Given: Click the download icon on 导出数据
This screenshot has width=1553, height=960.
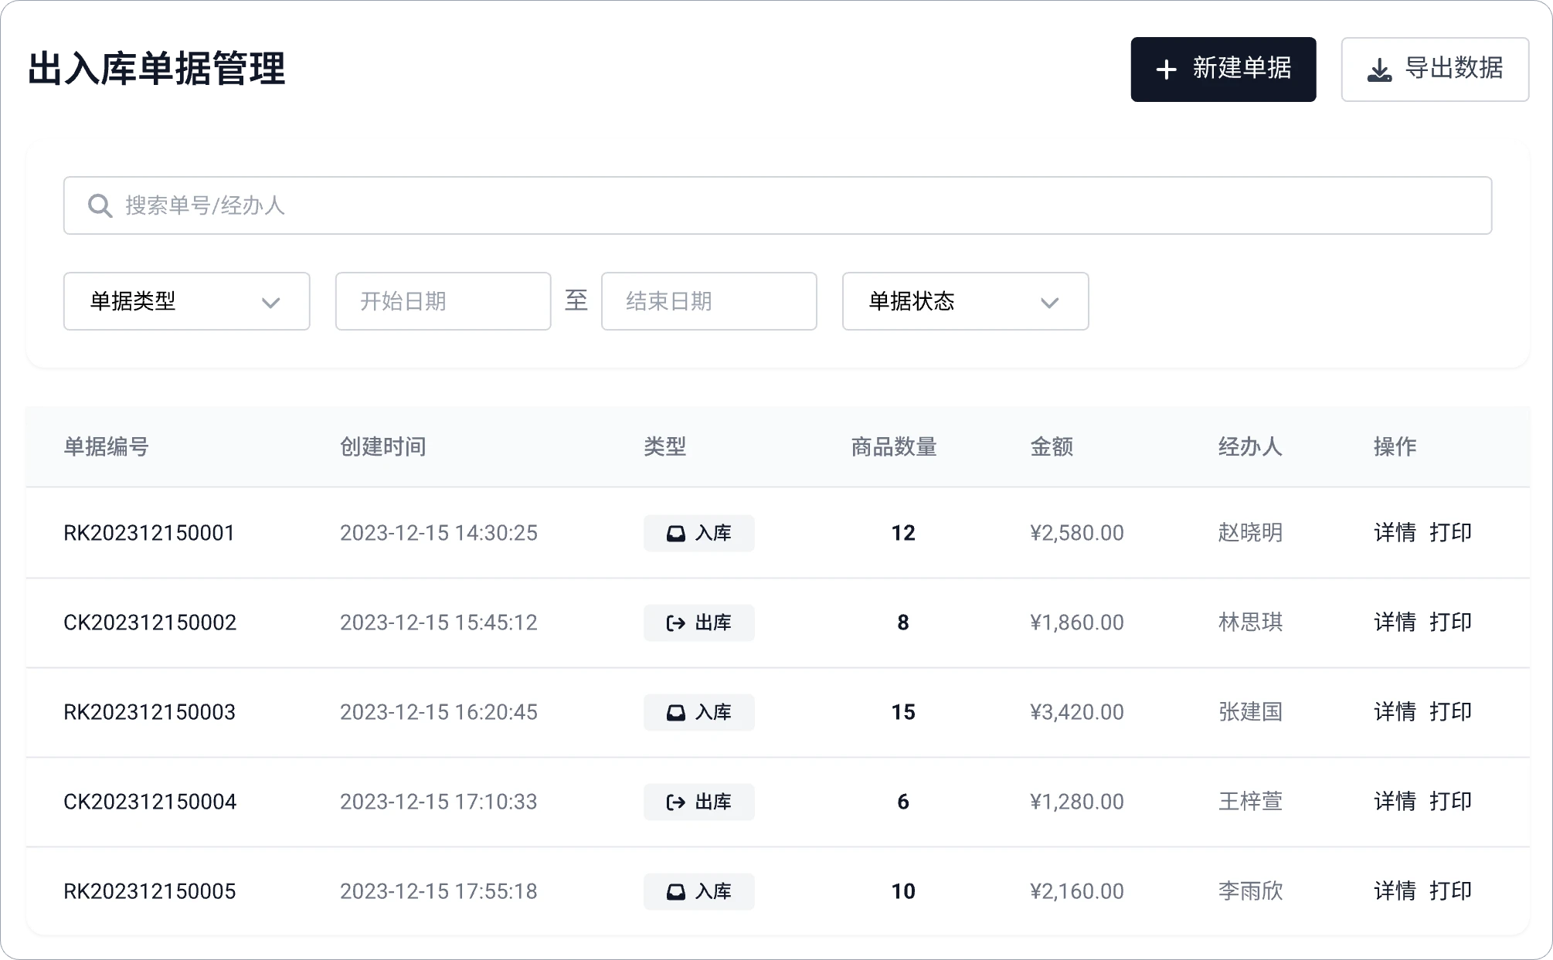Looking at the screenshot, I should coord(1379,70).
